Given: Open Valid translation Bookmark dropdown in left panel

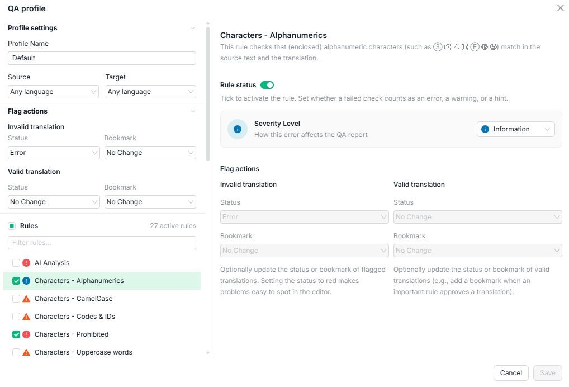Looking at the screenshot, I should pos(150,202).
